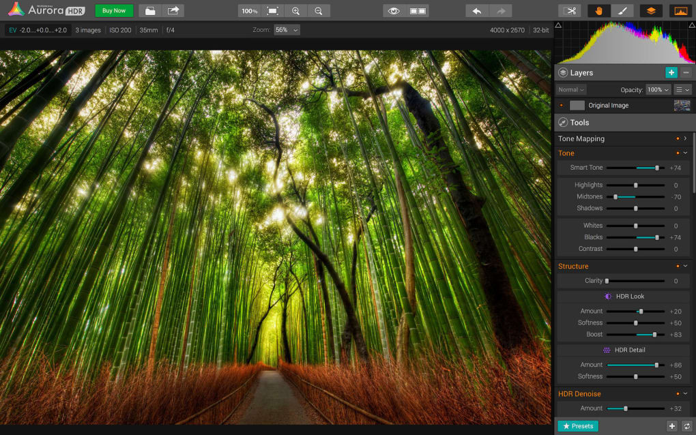Toggle the histogram panel icon in toolbar

point(680,11)
